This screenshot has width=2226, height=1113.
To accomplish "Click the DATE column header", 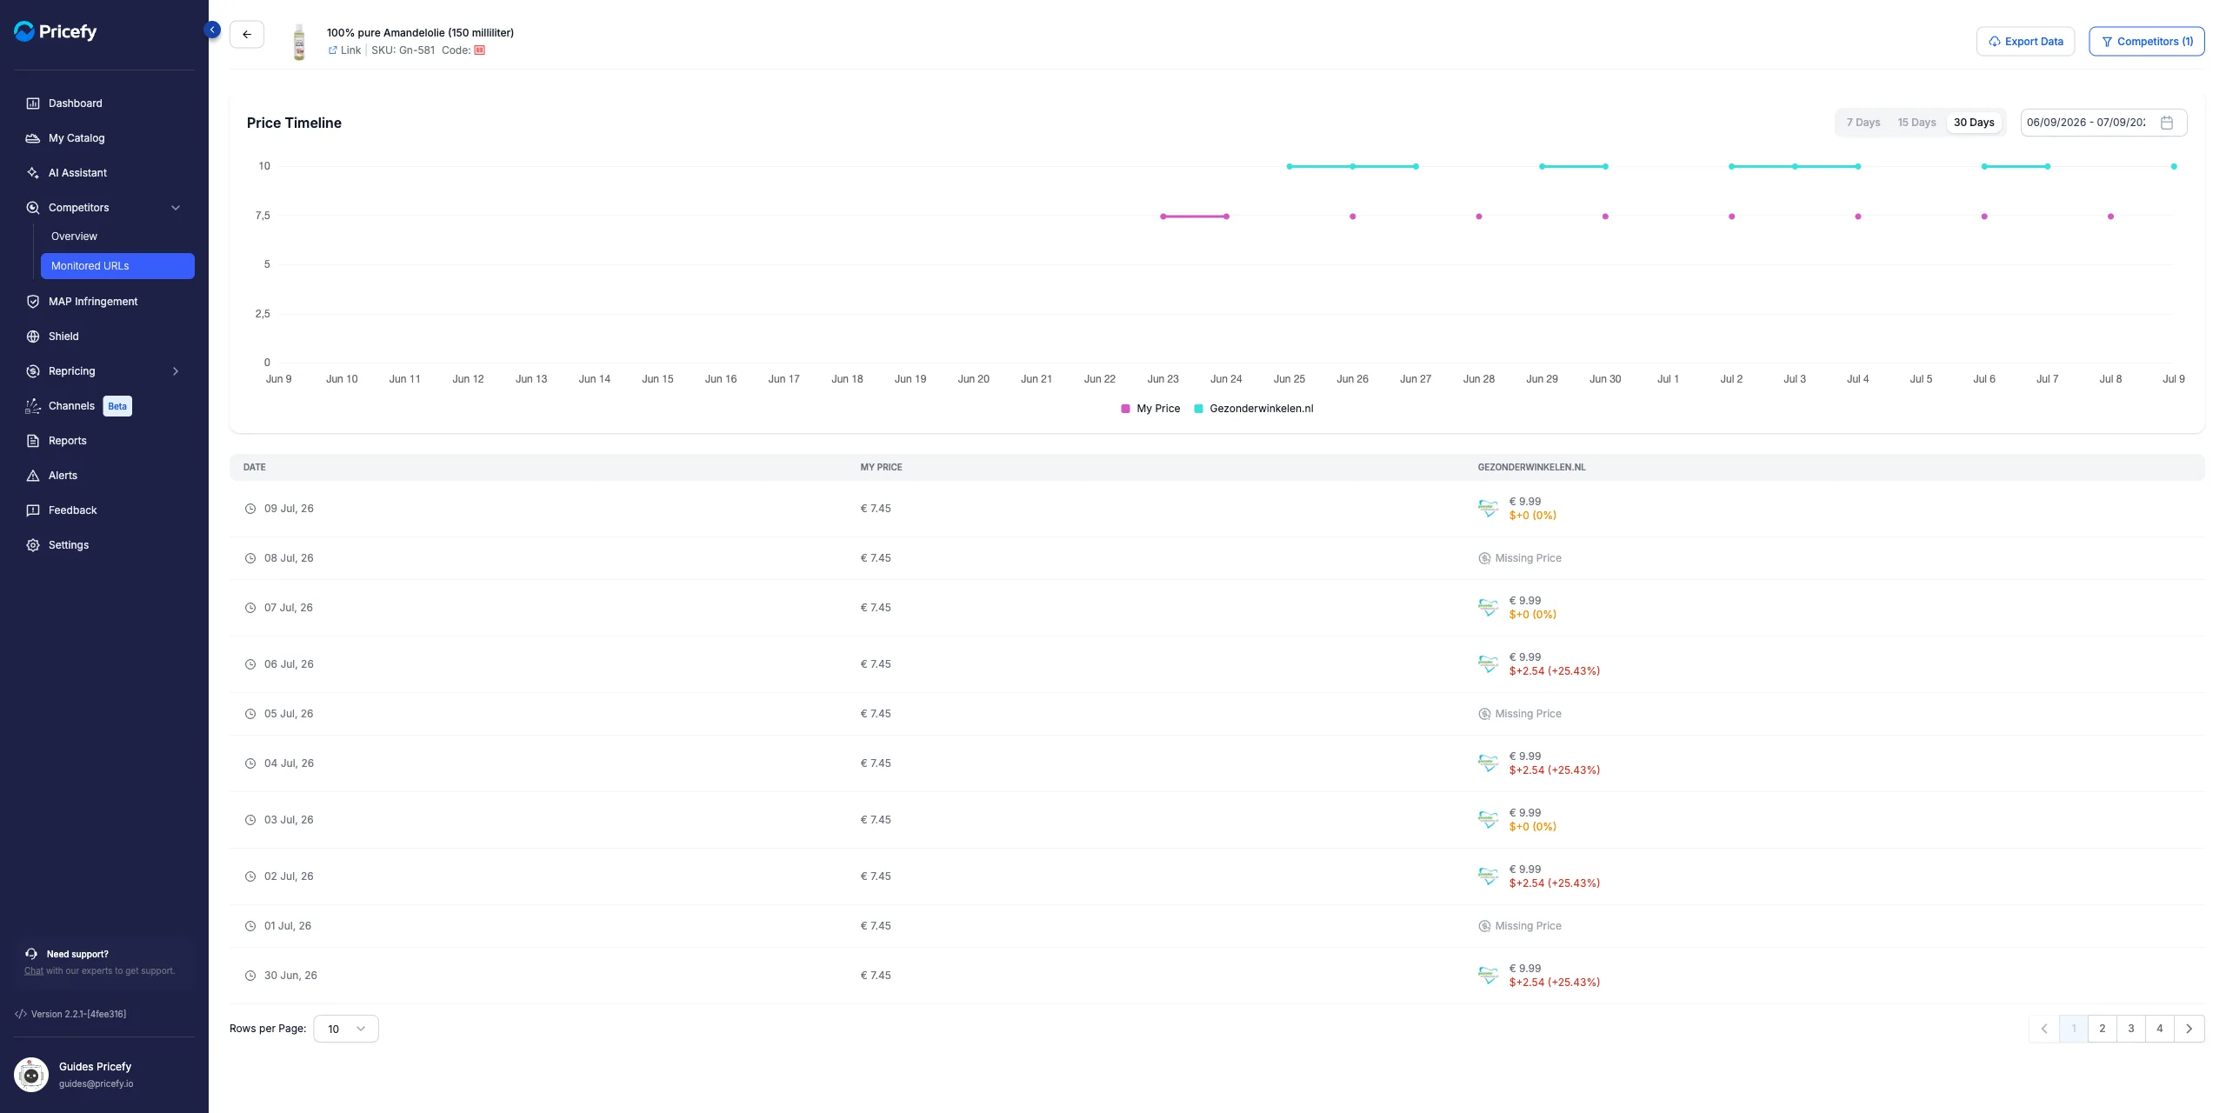I will point(255,468).
